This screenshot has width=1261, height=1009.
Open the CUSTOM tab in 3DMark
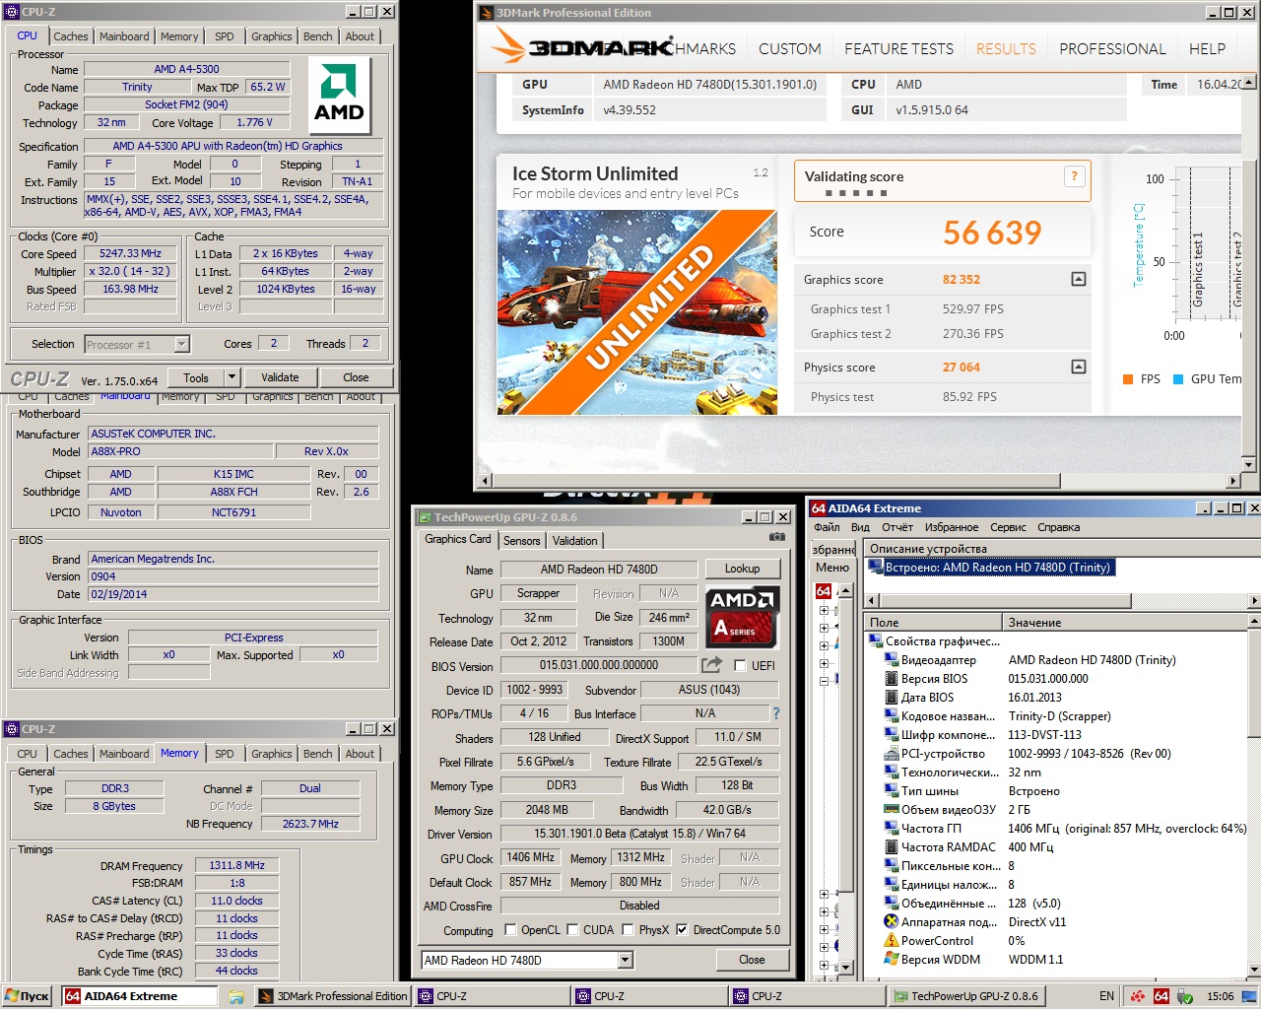point(789,48)
